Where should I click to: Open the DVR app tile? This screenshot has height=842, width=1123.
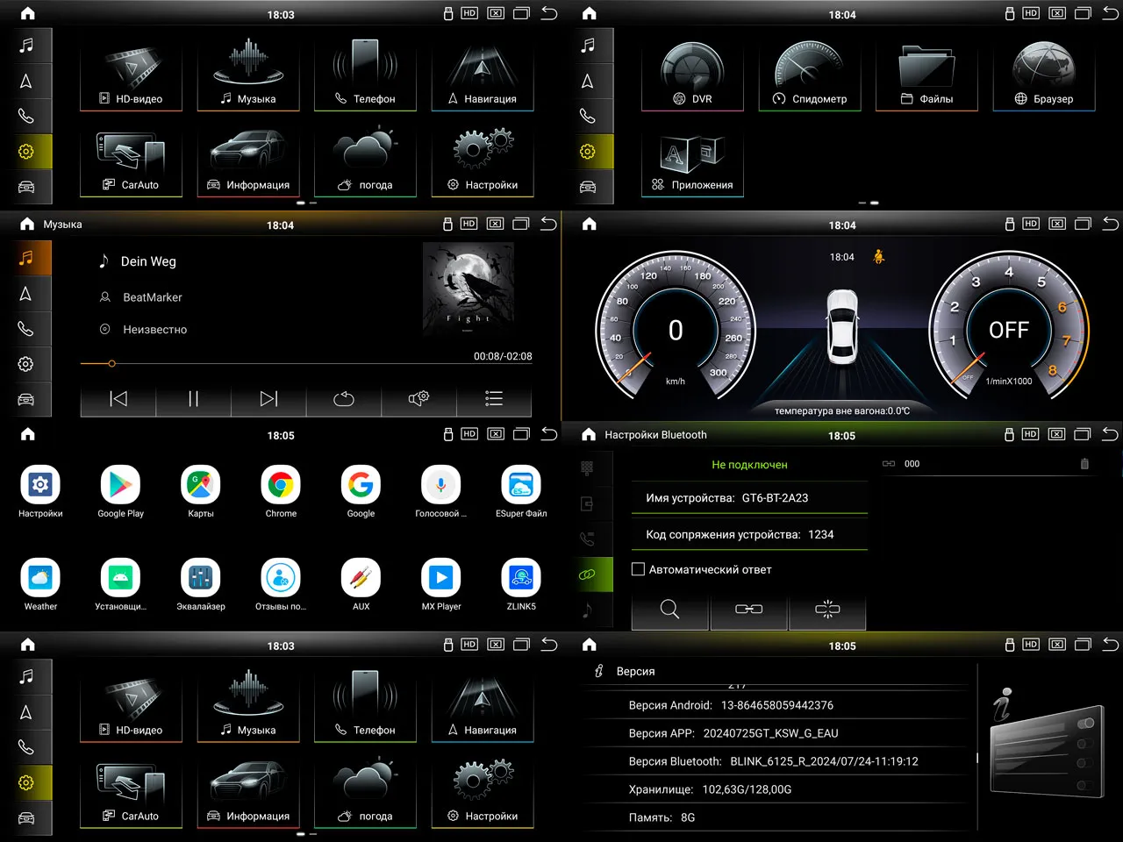coord(692,75)
